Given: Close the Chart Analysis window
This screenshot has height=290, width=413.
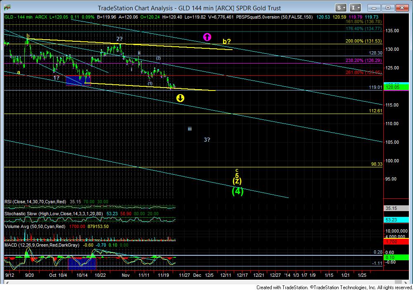Looking at the screenshot, I should click(x=402, y=8).
